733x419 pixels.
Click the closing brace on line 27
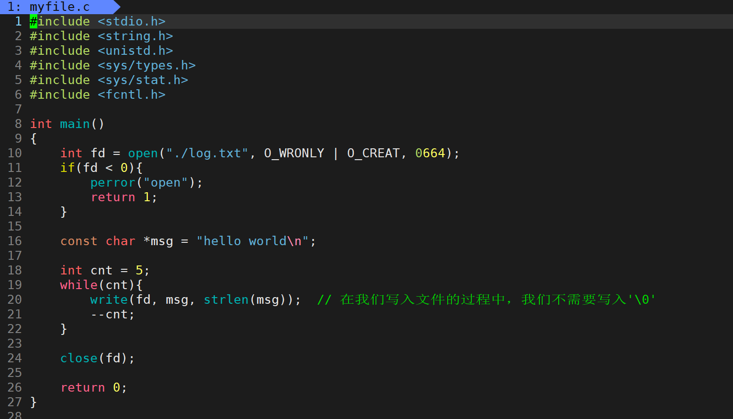(x=34, y=402)
